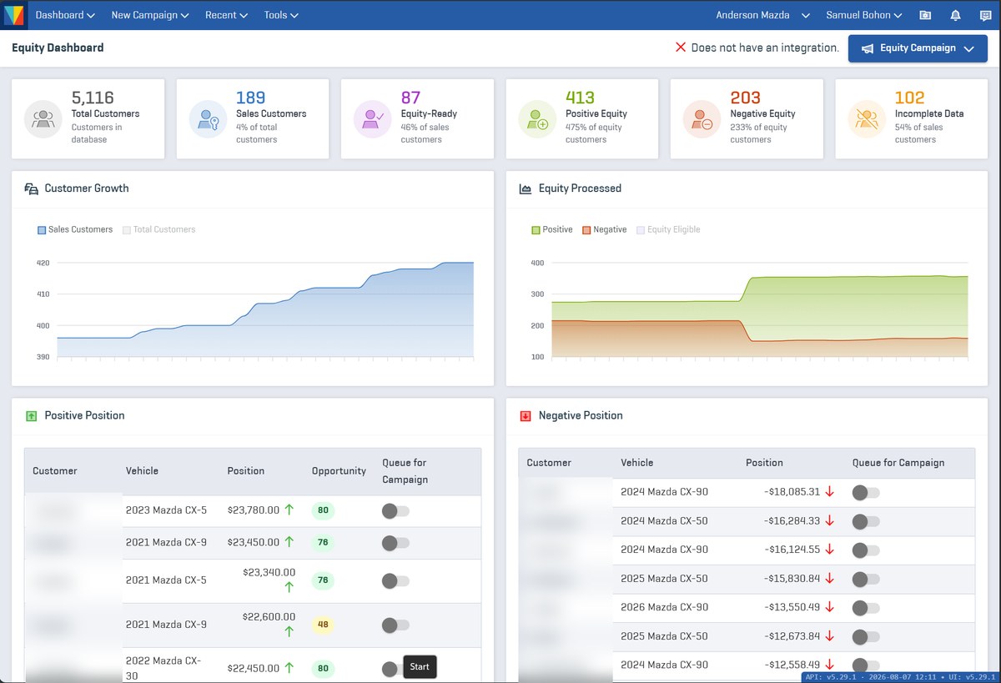Screen dimensions: 1001x683
Task: Click the opportunity score 48 badge
Action: (x=322, y=625)
